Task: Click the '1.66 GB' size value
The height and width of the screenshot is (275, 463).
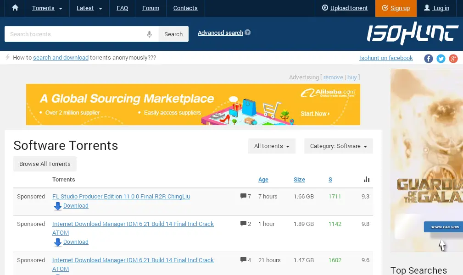Action: click(x=304, y=197)
